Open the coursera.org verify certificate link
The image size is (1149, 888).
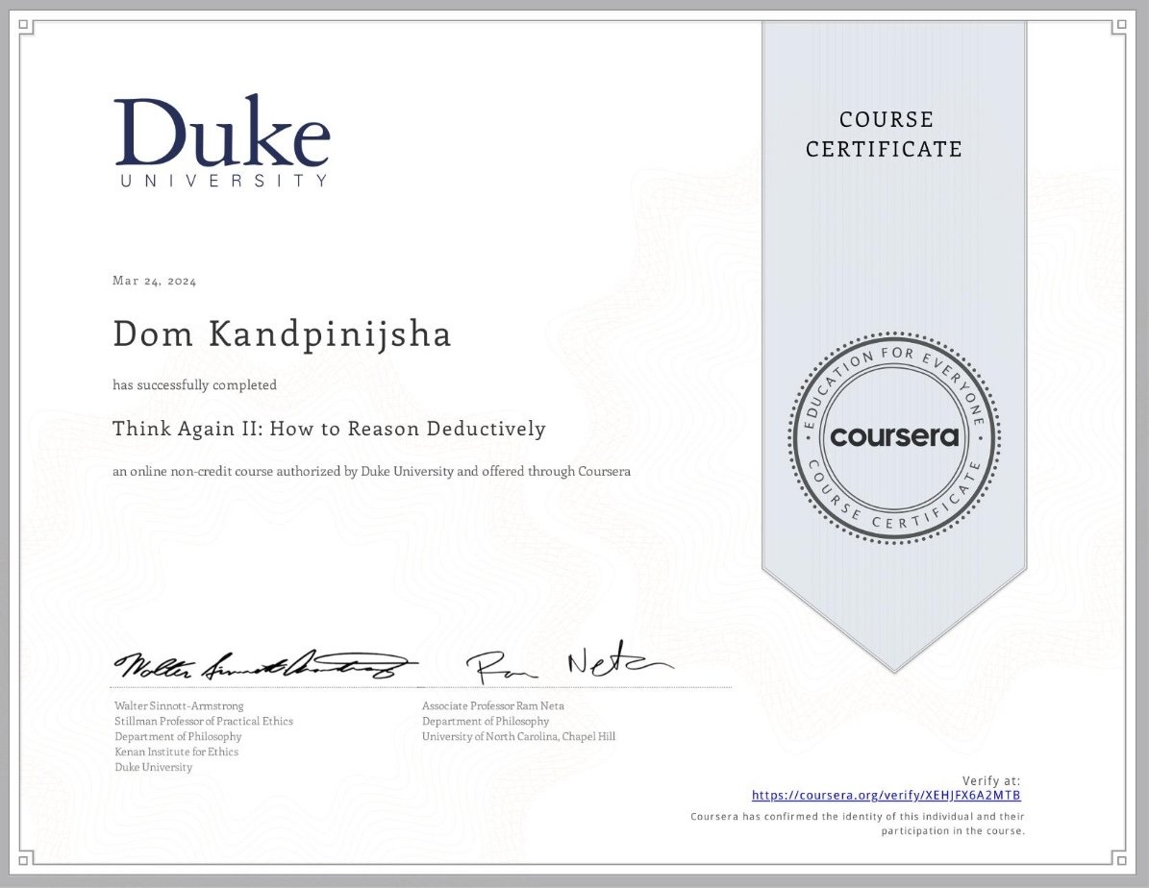tap(886, 795)
